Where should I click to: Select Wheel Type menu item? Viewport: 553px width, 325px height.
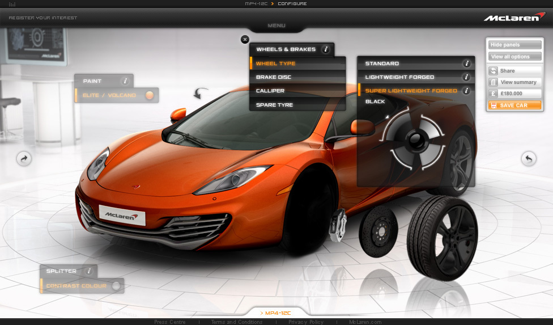click(x=297, y=64)
